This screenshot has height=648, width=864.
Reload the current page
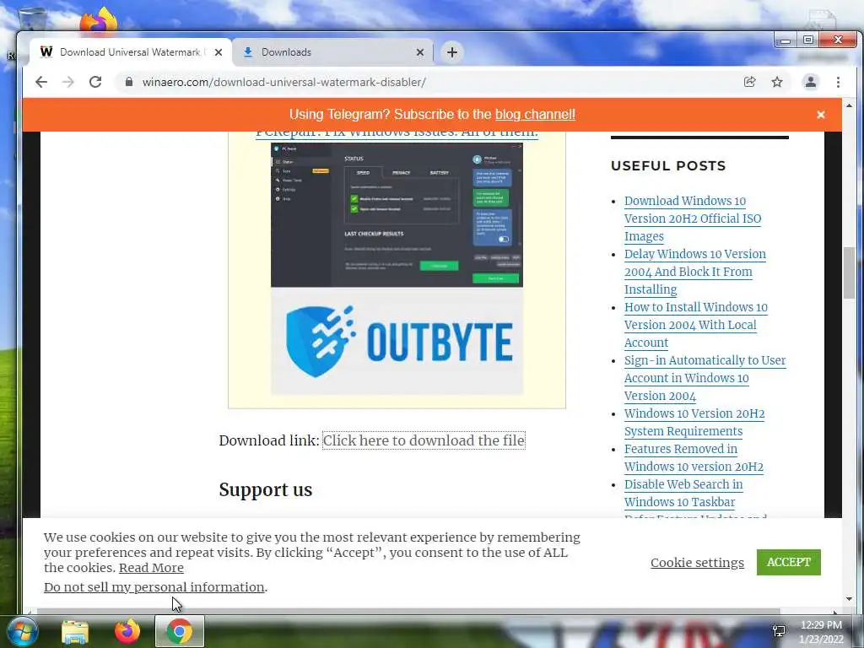95,82
